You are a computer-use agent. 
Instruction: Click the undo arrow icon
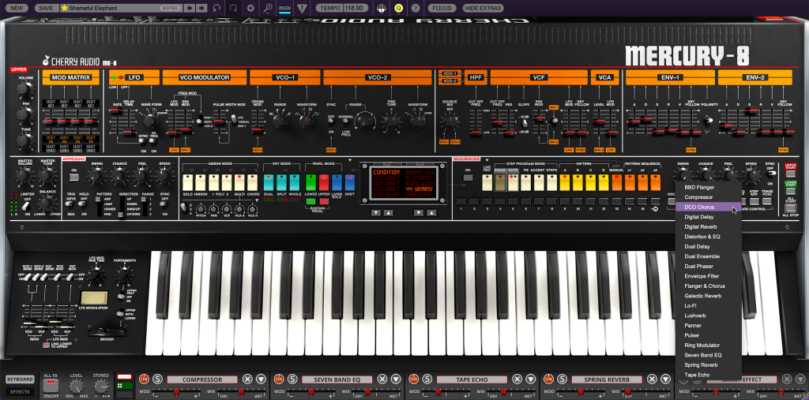point(216,8)
